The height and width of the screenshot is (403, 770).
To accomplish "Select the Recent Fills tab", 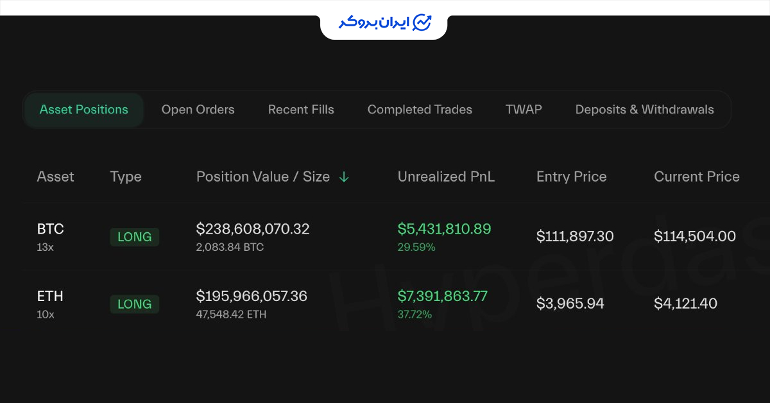I will [301, 110].
